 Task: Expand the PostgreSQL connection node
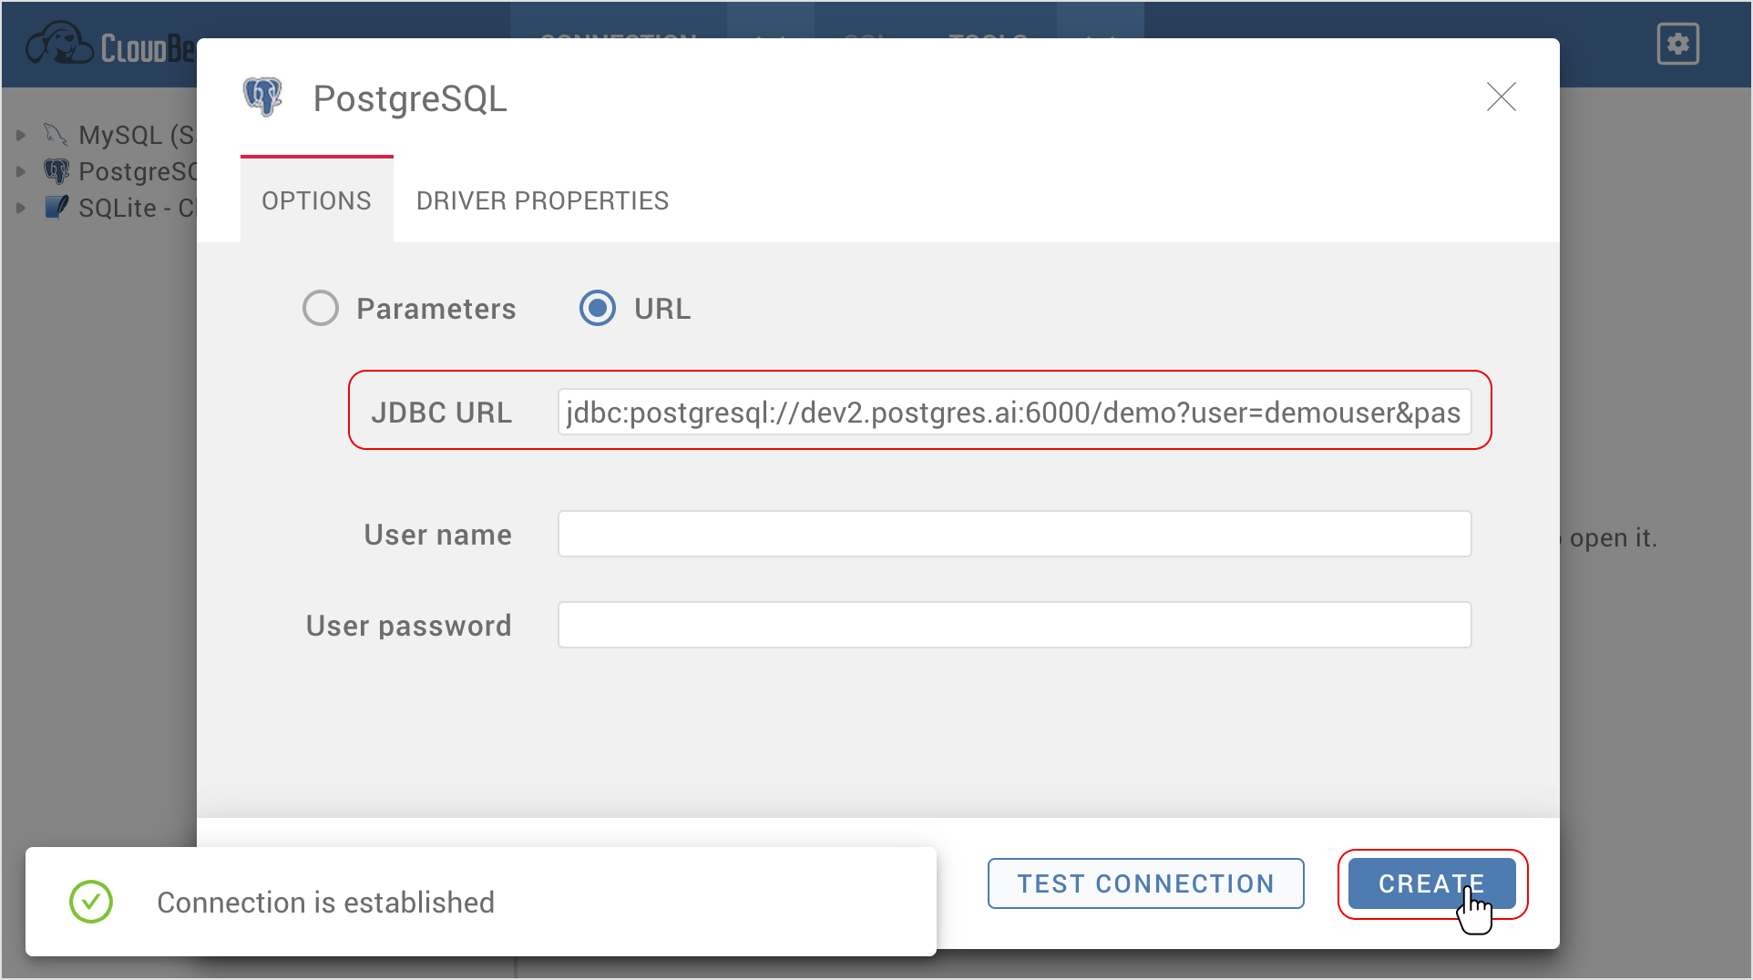[x=21, y=171]
